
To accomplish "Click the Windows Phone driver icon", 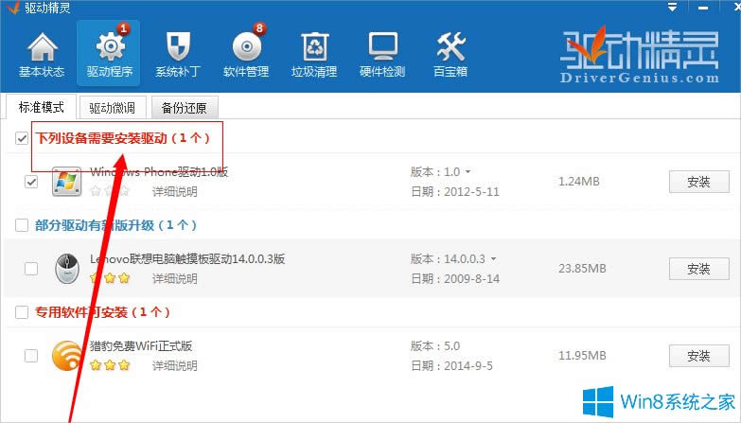I will click(66, 182).
